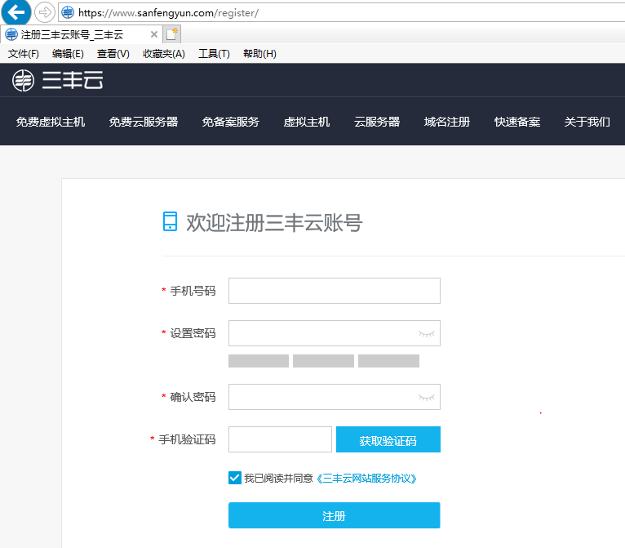Click the 手机号码 input field

click(334, 291)
